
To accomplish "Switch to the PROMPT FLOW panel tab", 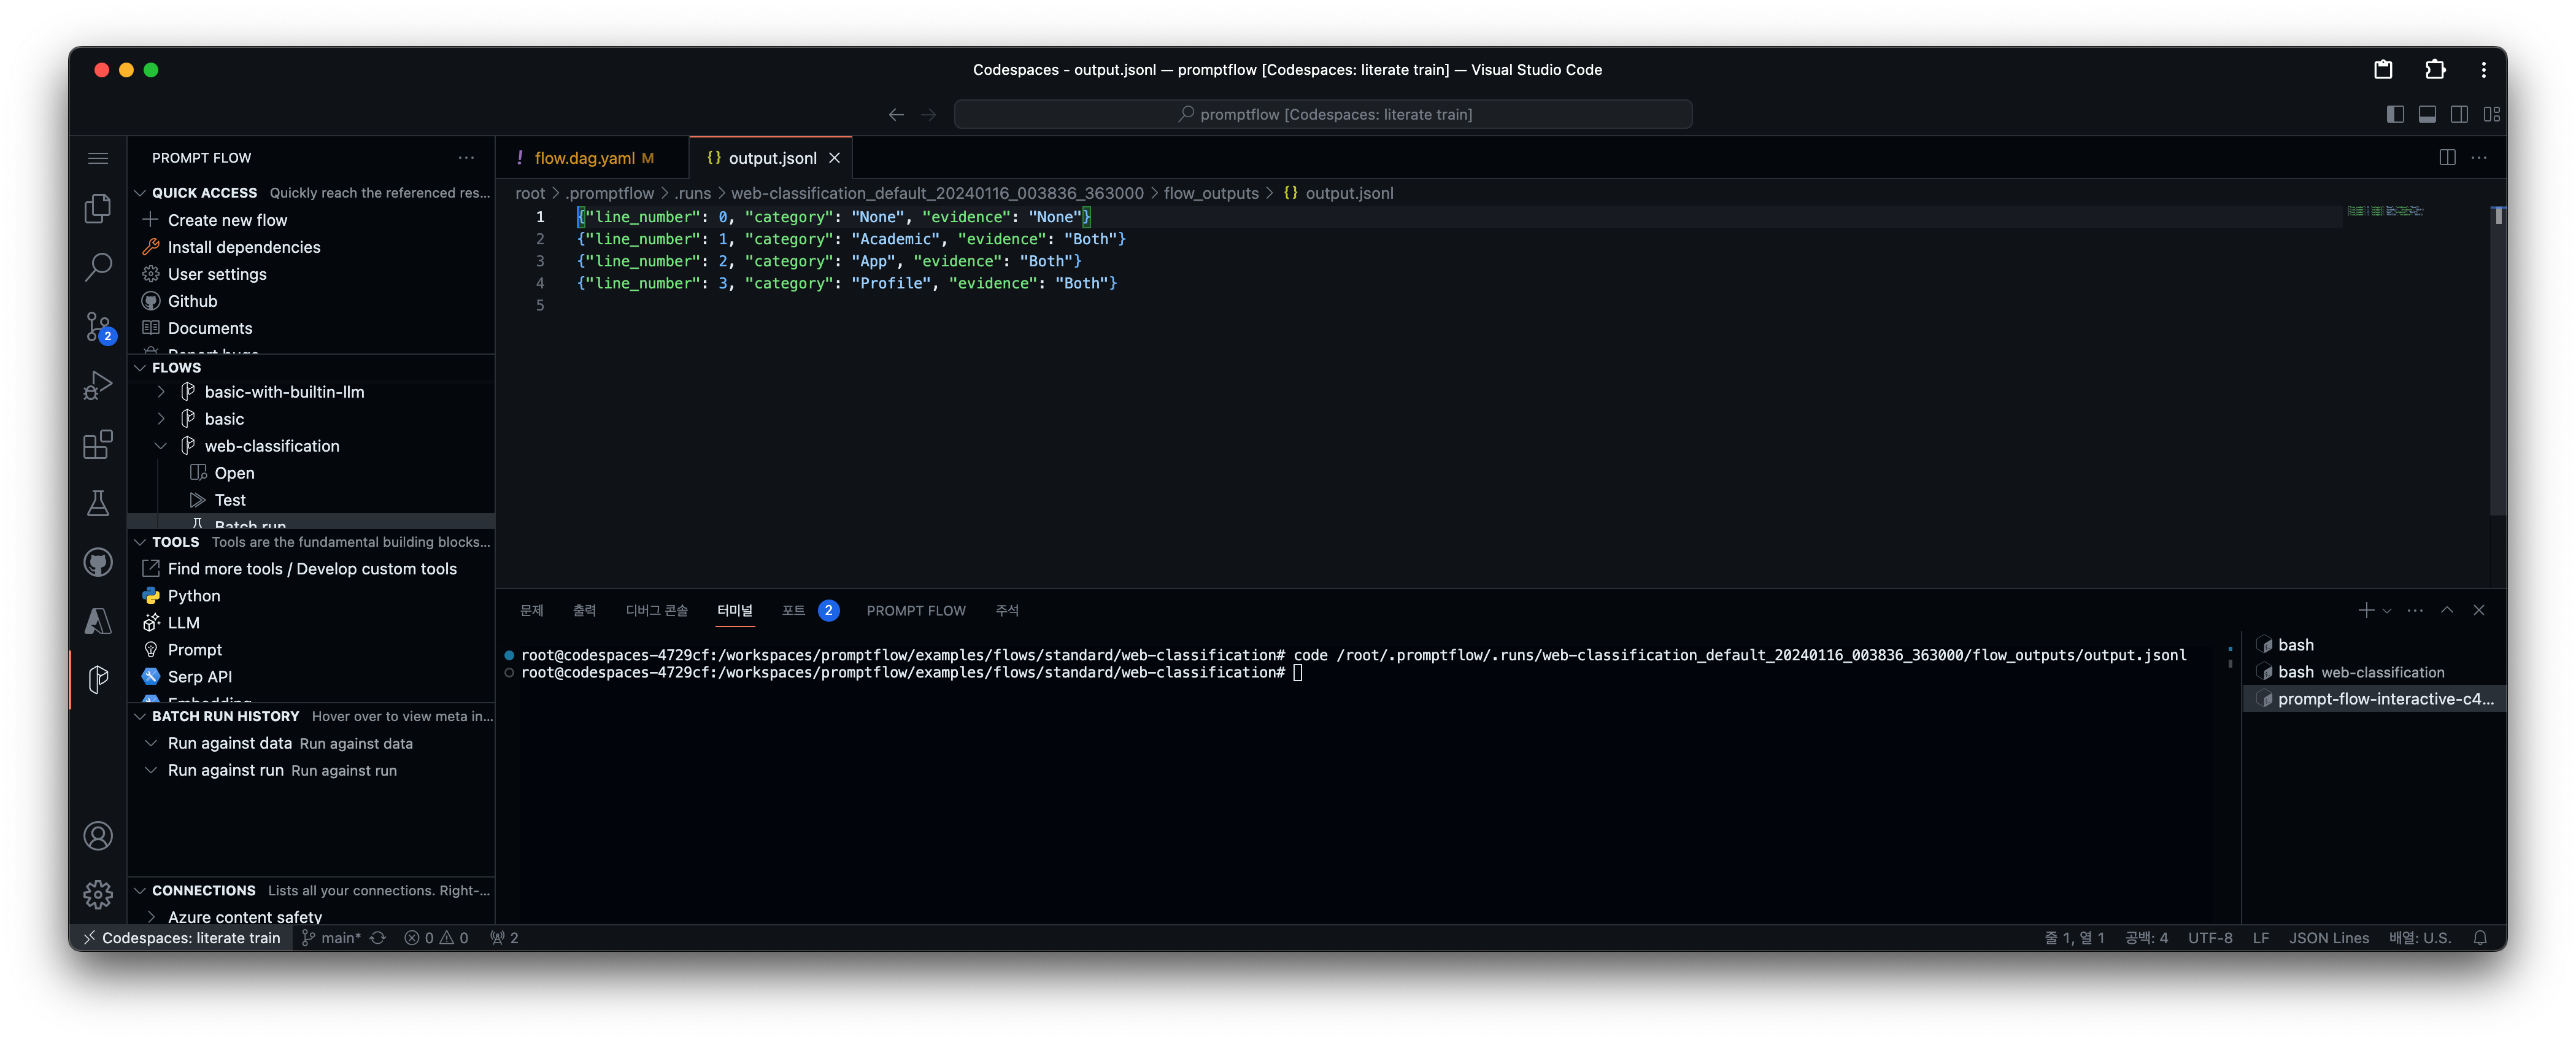I will (916, 610).
